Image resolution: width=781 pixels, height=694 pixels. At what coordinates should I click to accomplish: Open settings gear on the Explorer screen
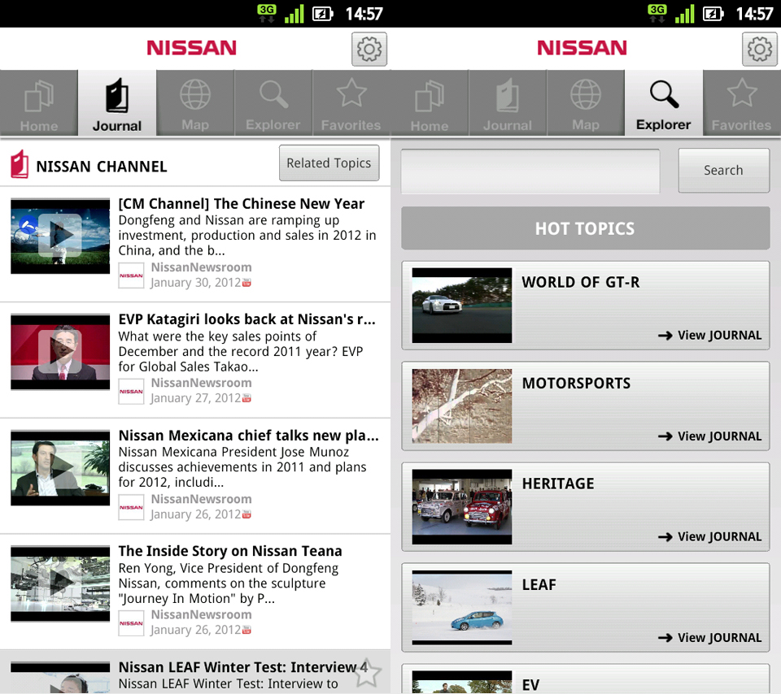(x=760, y=50)
